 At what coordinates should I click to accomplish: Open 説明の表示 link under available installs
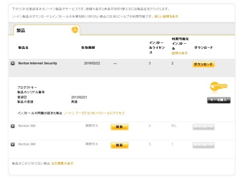click(x=179, y=53)
